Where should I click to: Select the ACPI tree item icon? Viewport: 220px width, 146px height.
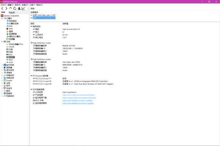tap(8, 62)
